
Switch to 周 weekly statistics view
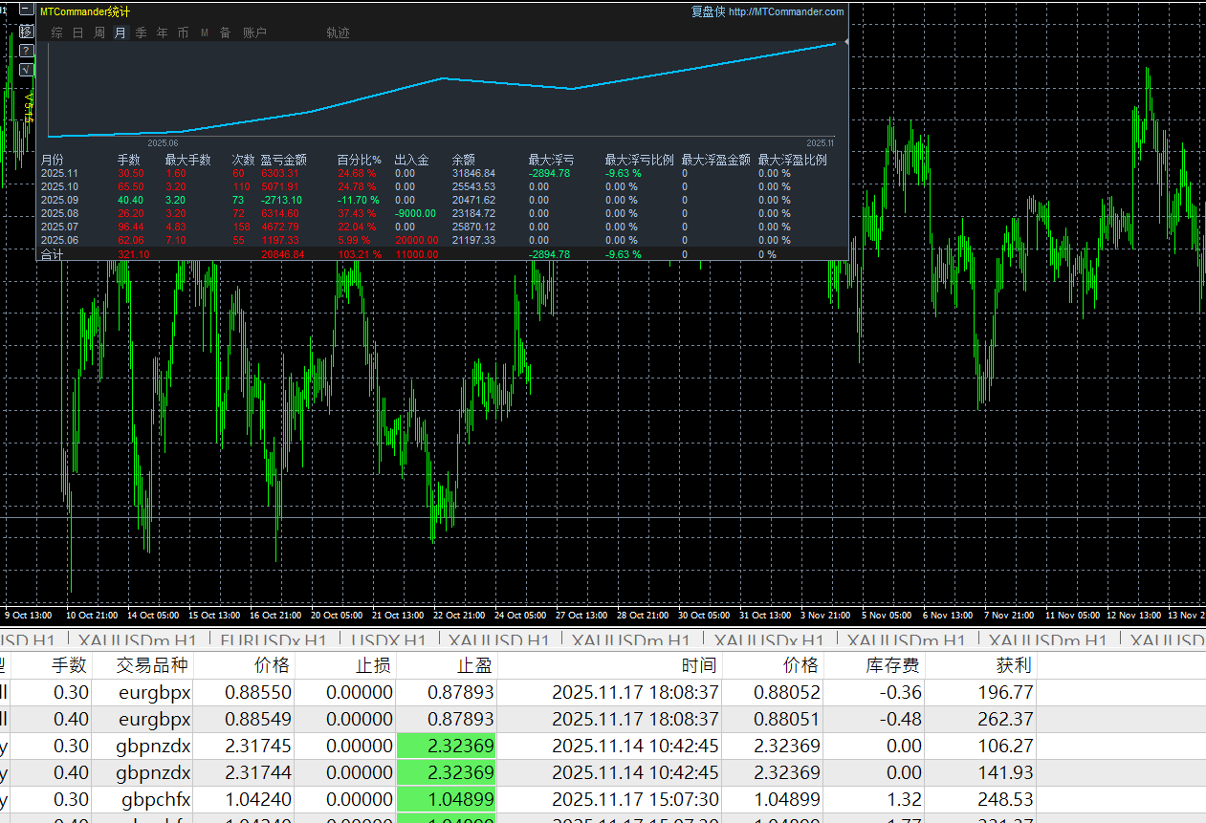tap(99, 32)
